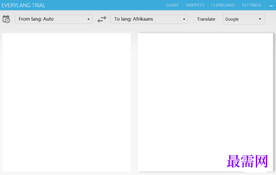Open the From lang: Auto dropdown

pos(54,19)
